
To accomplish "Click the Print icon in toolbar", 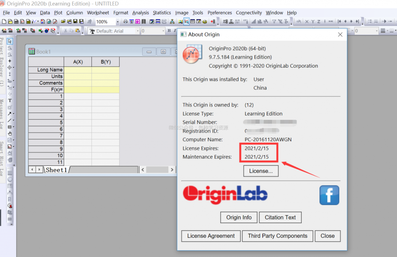I will tap(125, 22).
